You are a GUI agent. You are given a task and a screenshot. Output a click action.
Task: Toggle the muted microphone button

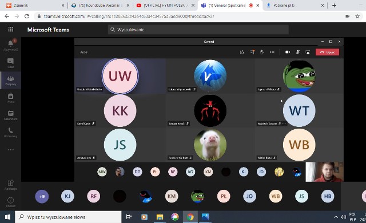click(x=297, y=52)
